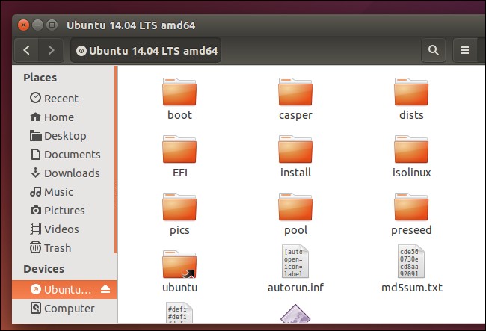Screen dimensions: 486x331
Task: Select the Ubuntu disc device in the sidebar
Action: (x=64, y=289)
